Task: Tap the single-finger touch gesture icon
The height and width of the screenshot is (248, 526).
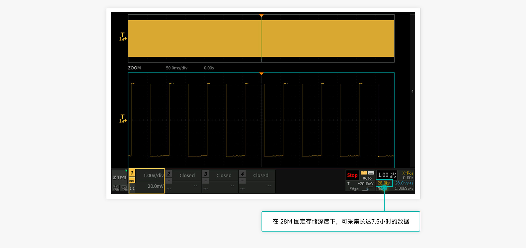Action: [x=116, y=188]
